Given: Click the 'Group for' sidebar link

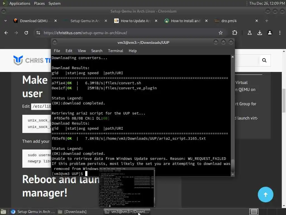Looking at the screenshot, I should tap(246, 104).
